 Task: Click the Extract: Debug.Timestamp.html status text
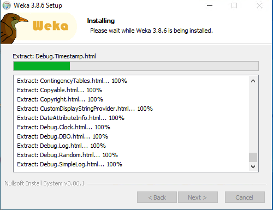[54, 56]
